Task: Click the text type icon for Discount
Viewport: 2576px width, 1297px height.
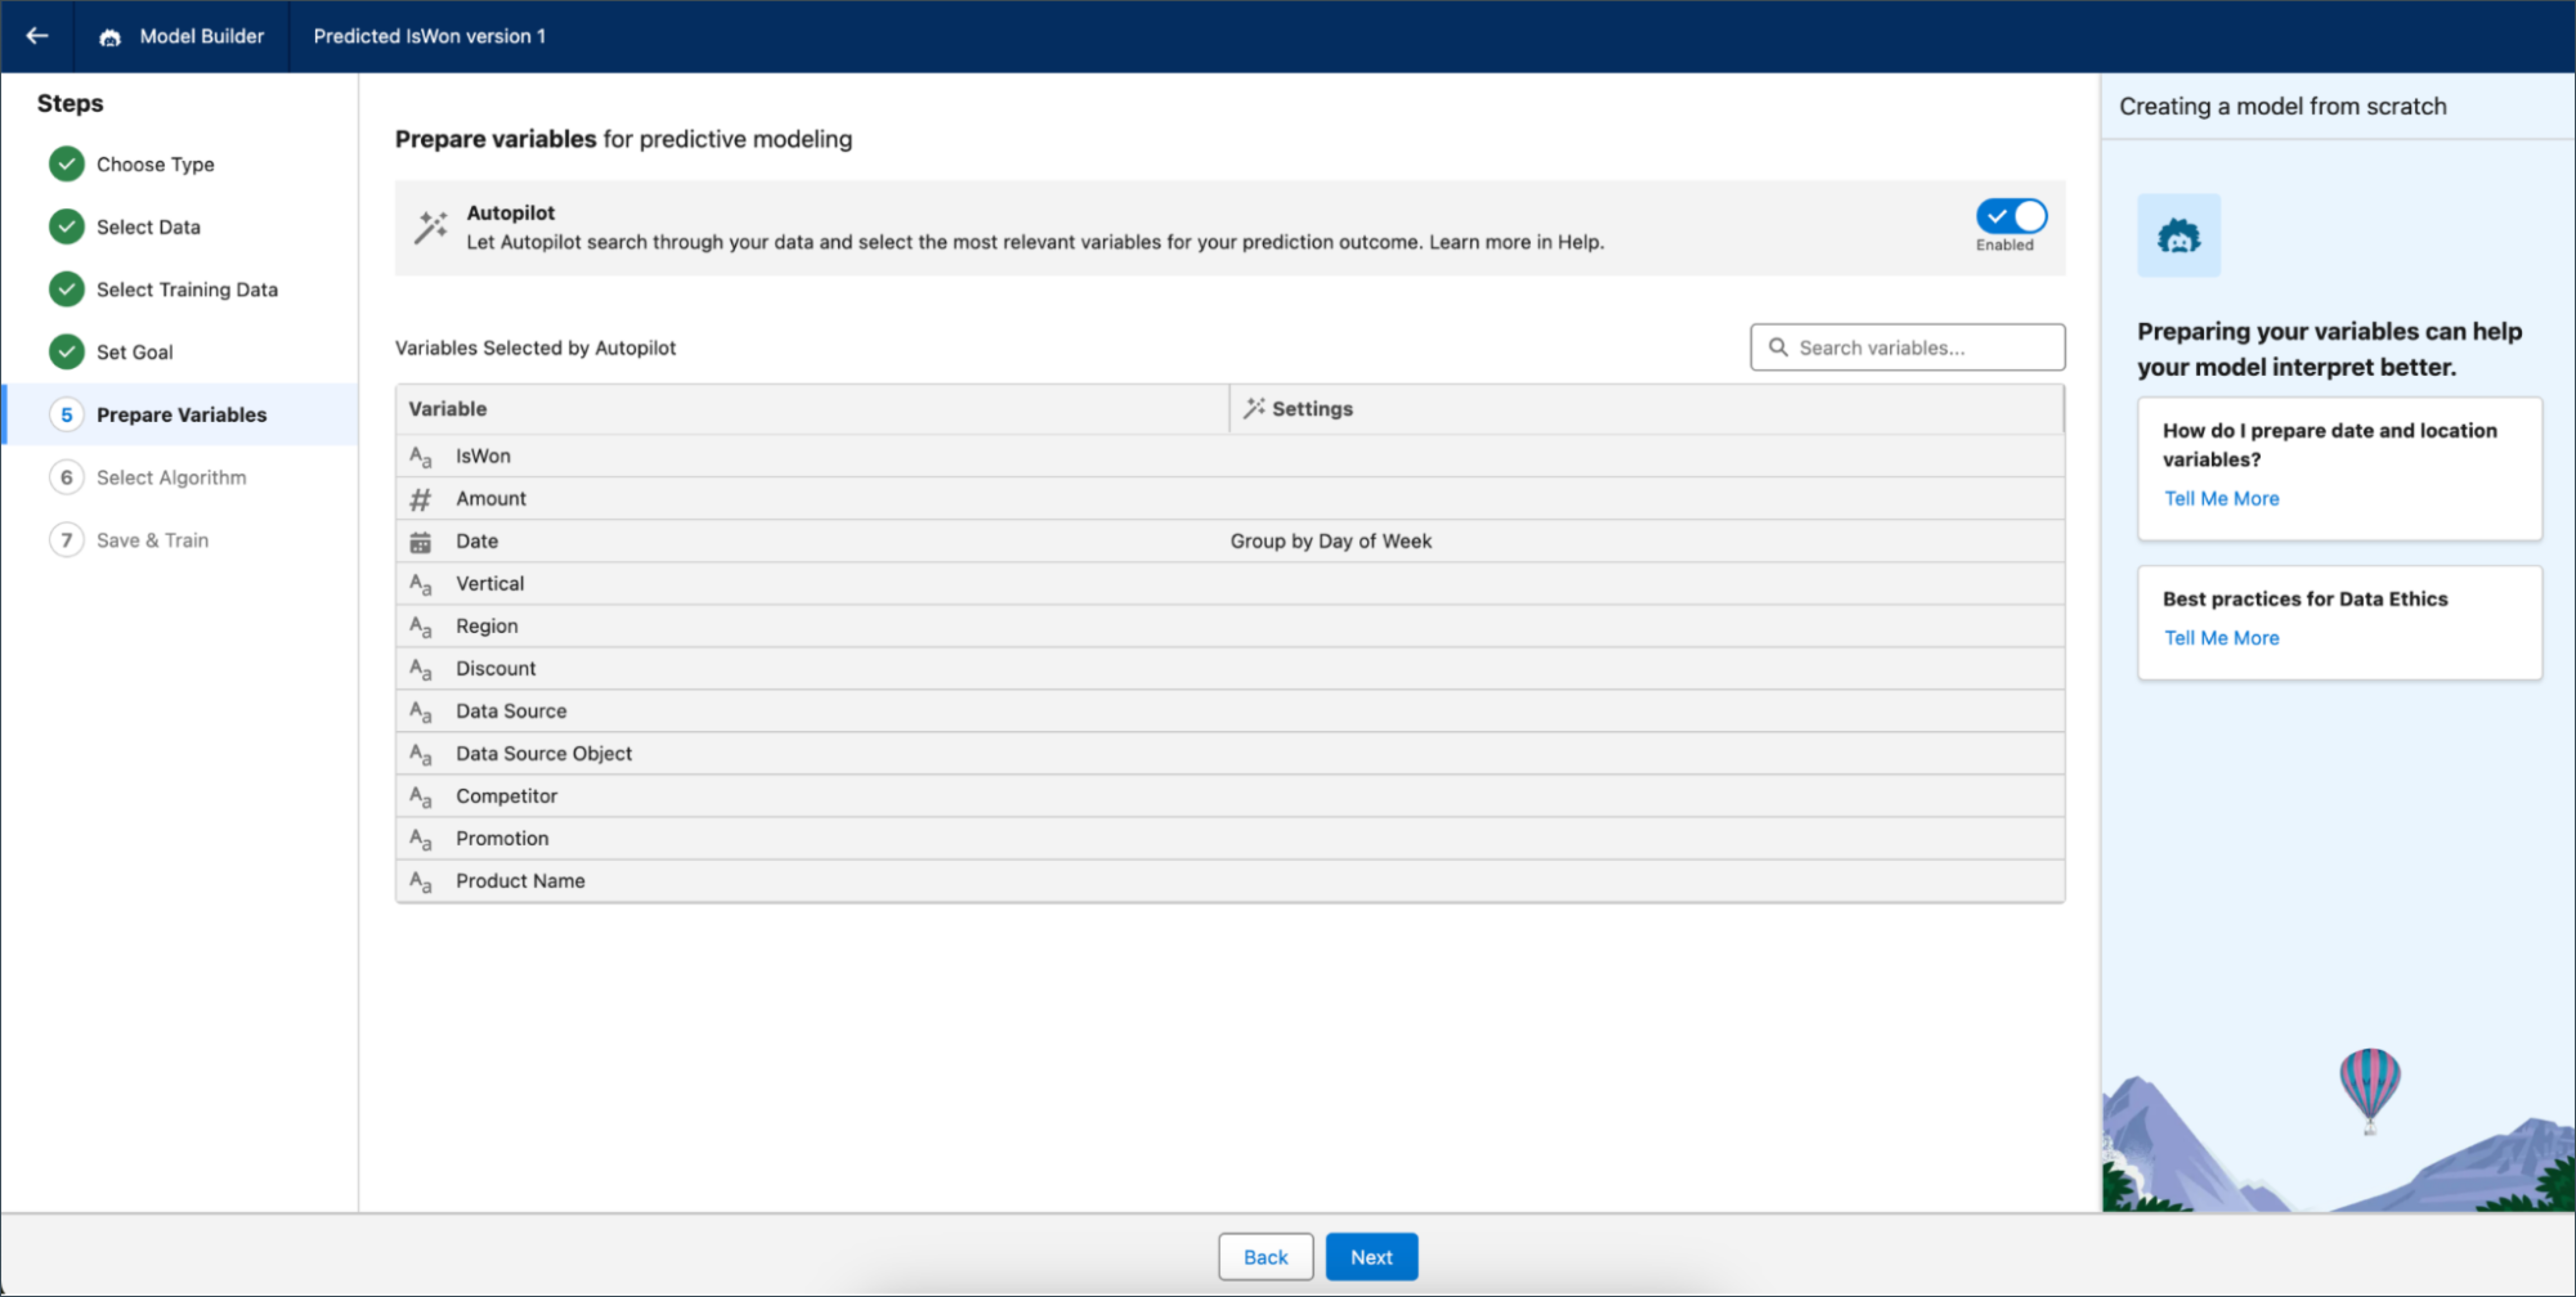Action: [420, 670]
